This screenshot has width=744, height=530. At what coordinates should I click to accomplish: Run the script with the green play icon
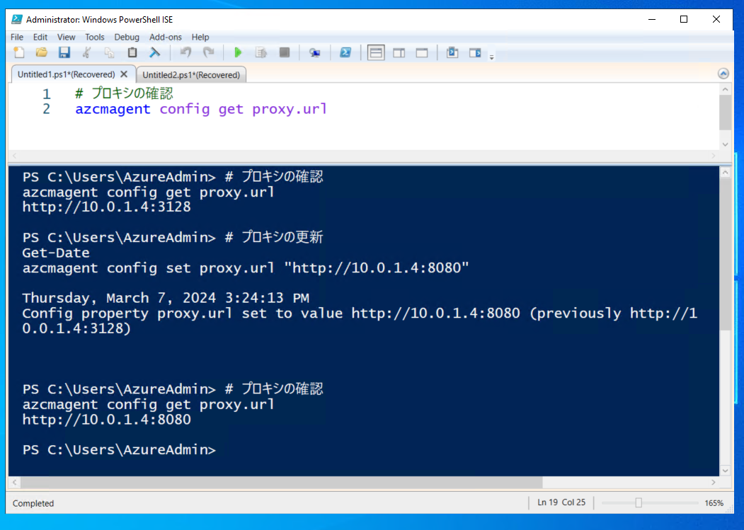tap(238, 52)
